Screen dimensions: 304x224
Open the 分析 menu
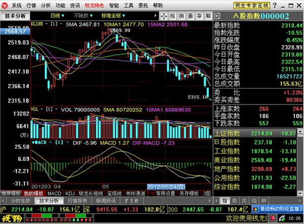[46, 6]
